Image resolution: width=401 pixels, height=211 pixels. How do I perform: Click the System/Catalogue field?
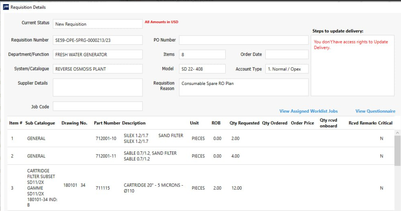[x=97, y=69]
